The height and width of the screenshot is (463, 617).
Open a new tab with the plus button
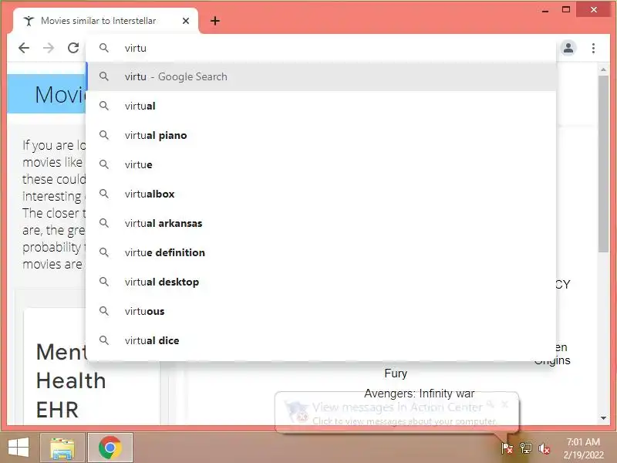(215, 21)
